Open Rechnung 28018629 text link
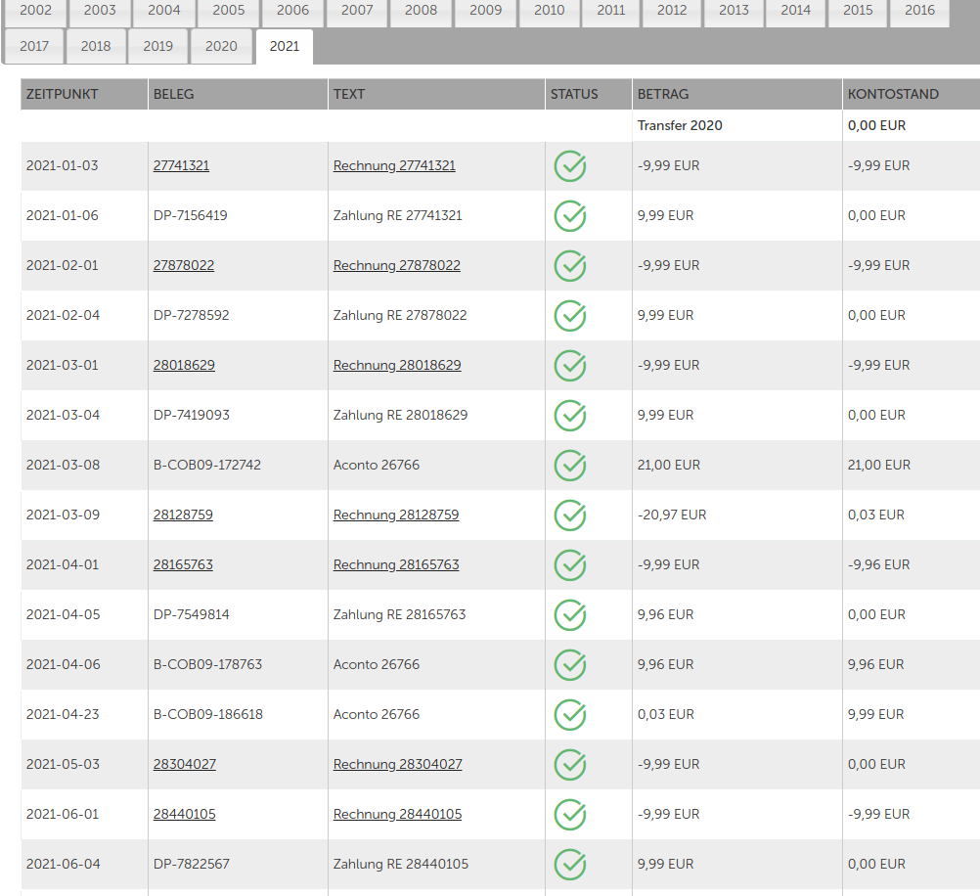This screenshot has width=980, height=896. click(396, 366)
